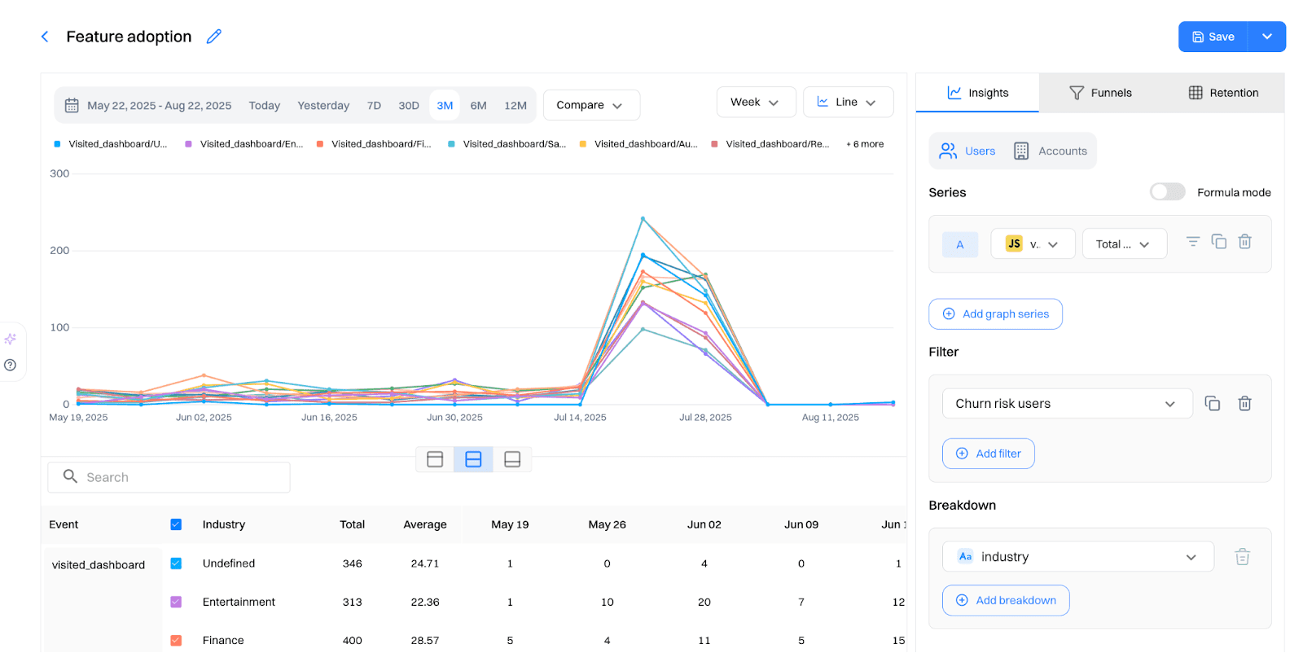Open the Week interval dropdown
Screen dimensions: 1303x653
coord(756,103)
